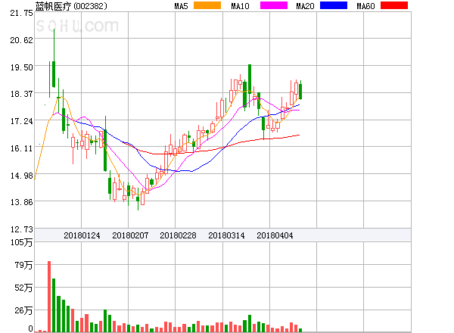
Task: Click the date label 20180404
Action: 275,235
